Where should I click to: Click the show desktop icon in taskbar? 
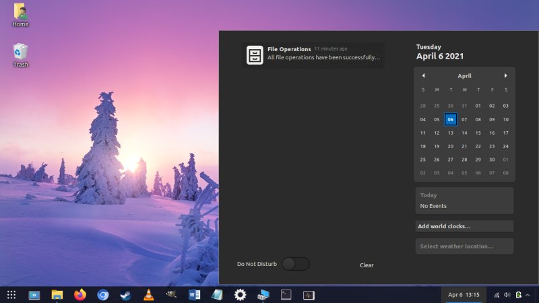point(34,295)
